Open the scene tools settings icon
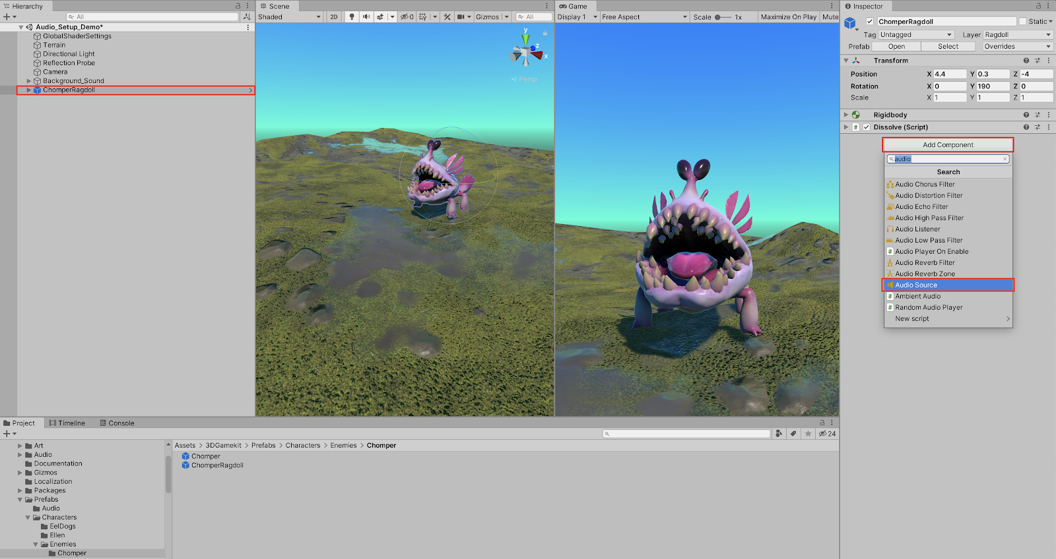1056x559 pixels. [447, 17]
